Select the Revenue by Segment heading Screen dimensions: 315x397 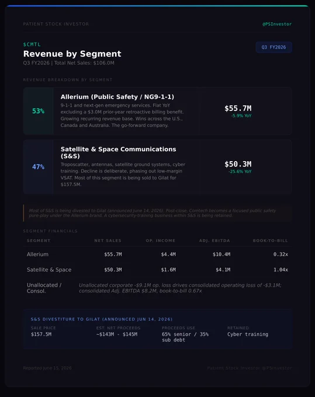point(72,54)
